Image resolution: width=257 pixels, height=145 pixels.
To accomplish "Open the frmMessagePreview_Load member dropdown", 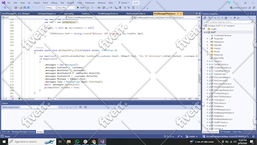I will point(165,17).
